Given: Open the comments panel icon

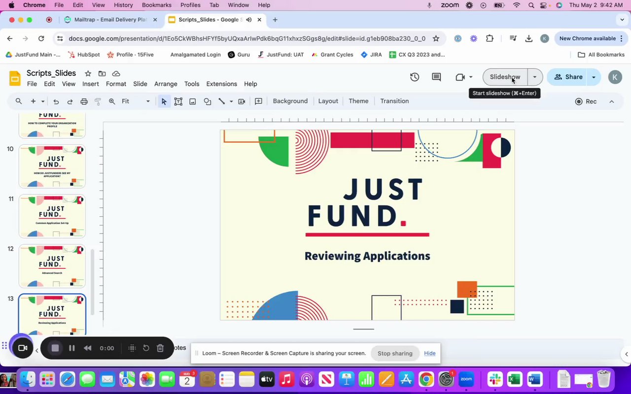Looking at the screenshot, I should pyautogui.click(x=436, y=77).
